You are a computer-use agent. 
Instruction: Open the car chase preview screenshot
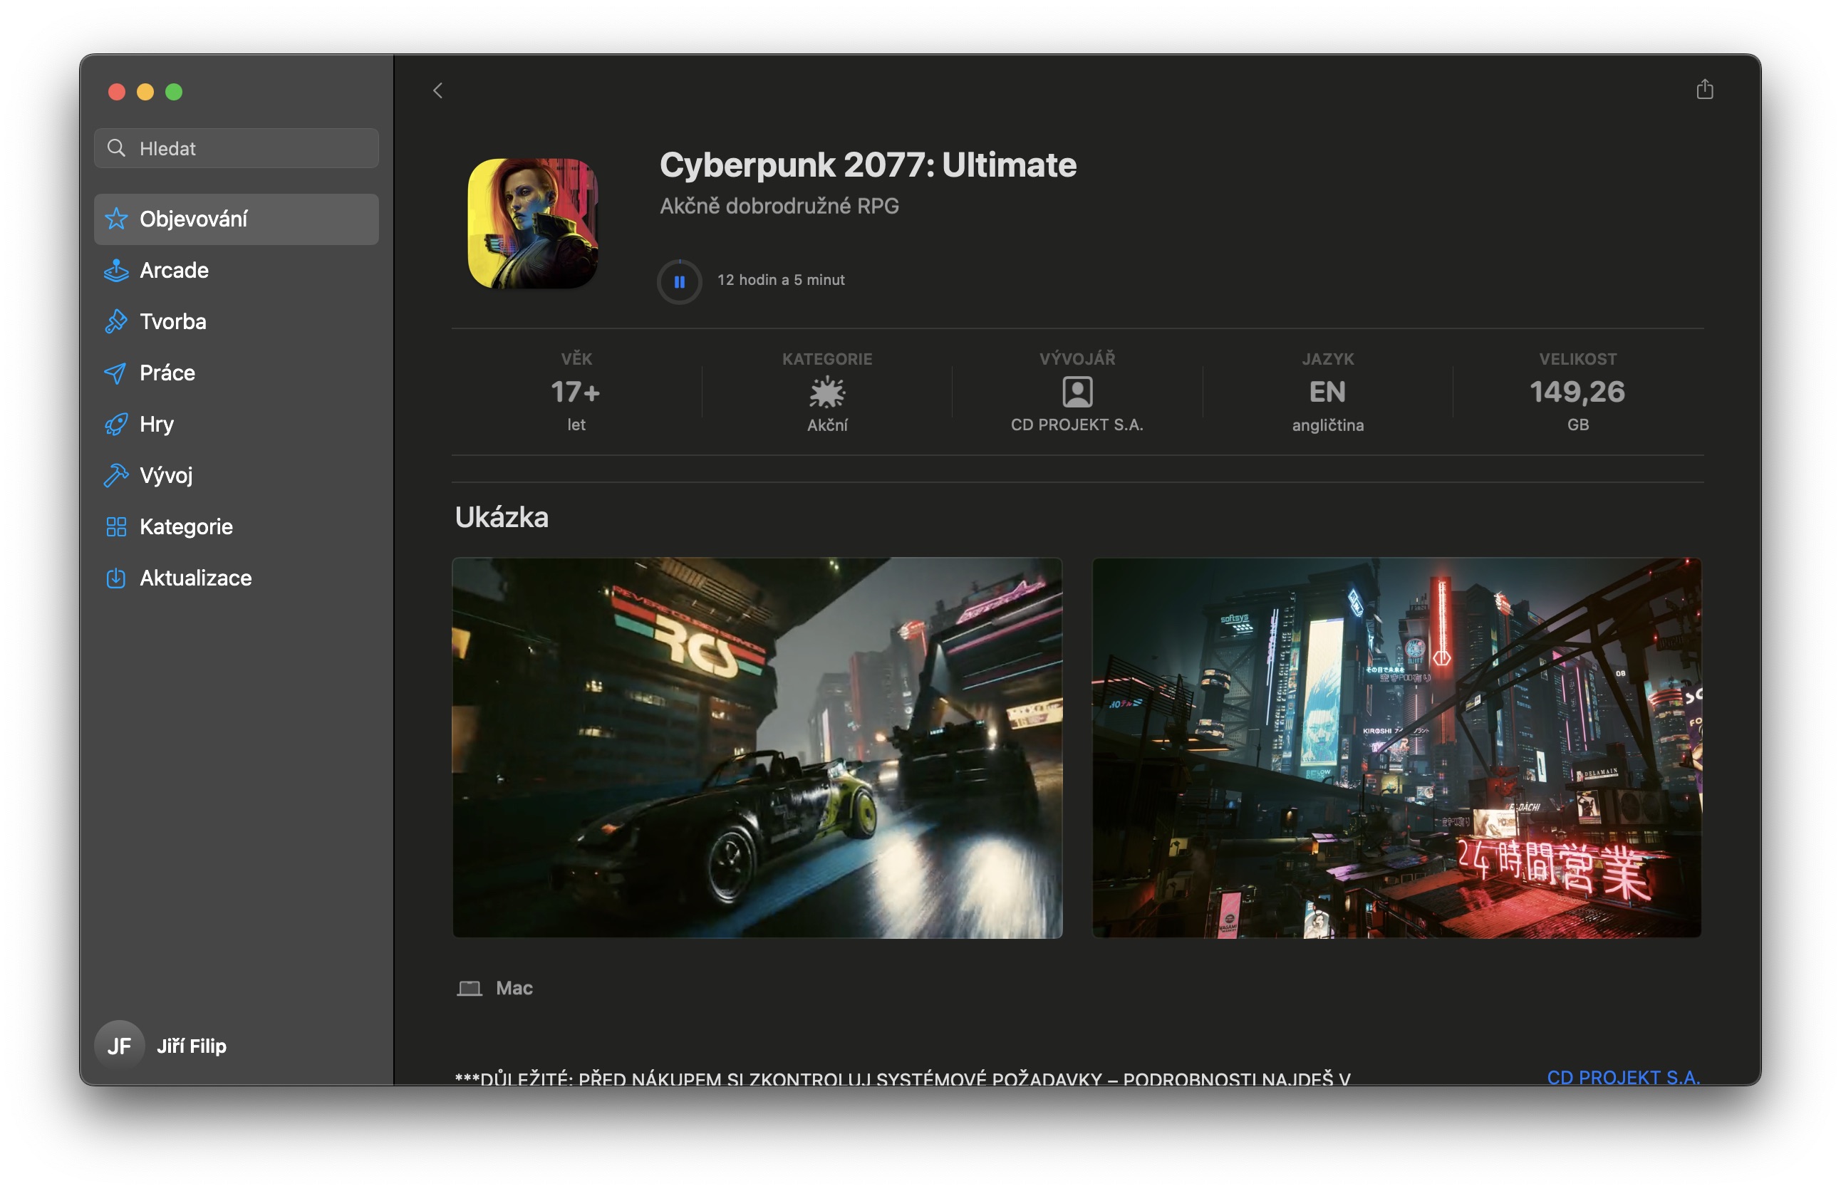click(x=757, y=747)
